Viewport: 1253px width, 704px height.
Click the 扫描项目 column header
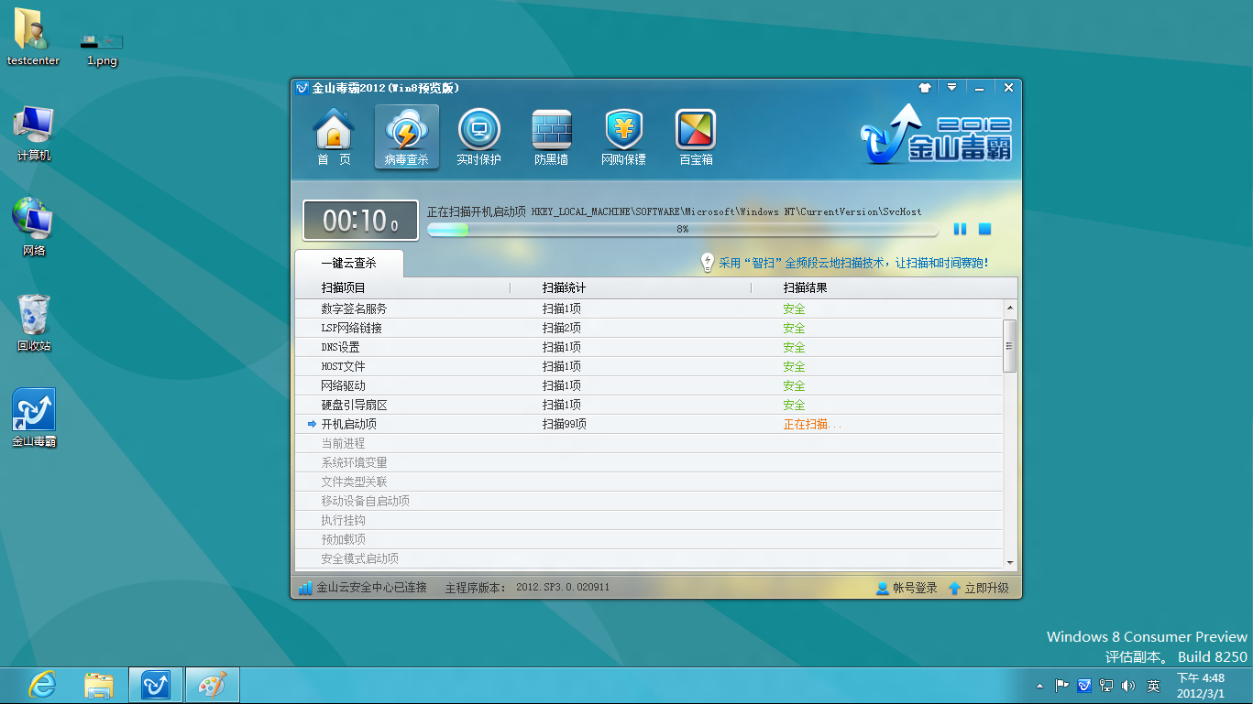[x=343, y=287]
